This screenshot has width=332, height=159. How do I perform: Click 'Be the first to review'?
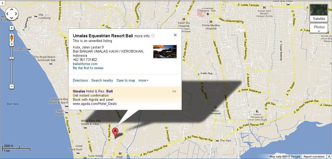(x=88, y=68)
